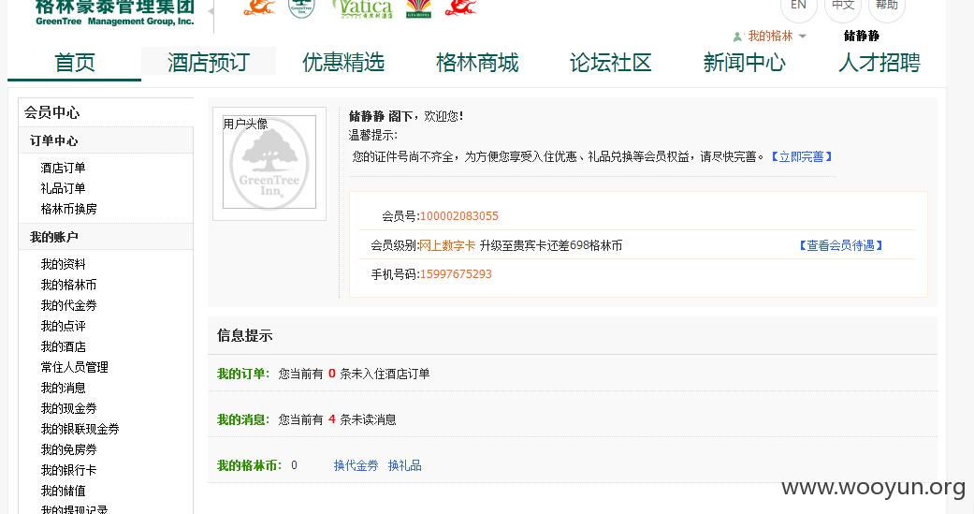Click the 4 unread messages count

point(332,419)
